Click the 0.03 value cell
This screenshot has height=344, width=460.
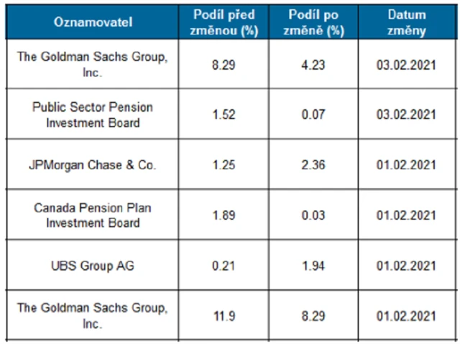(314, 215)
